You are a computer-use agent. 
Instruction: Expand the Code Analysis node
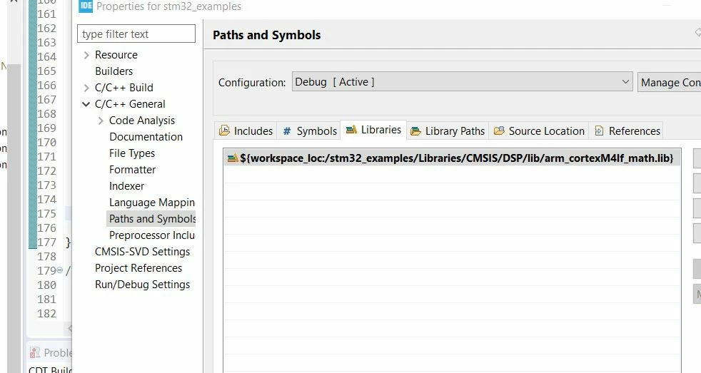click(101, 121)
